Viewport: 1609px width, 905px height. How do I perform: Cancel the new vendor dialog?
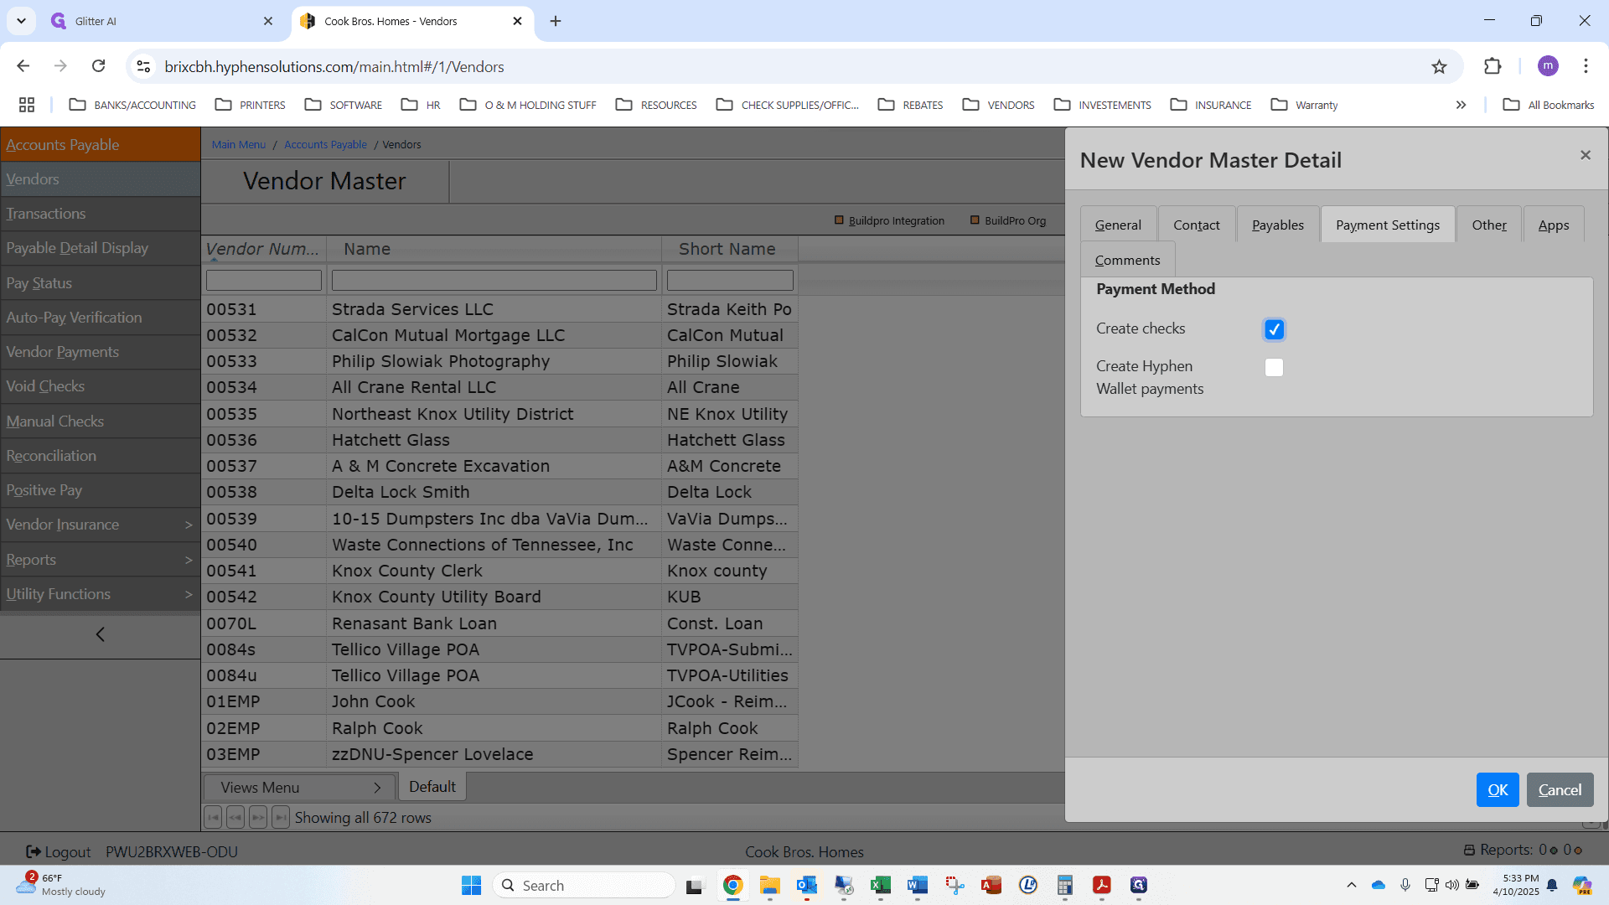(x=1560, y=789)
